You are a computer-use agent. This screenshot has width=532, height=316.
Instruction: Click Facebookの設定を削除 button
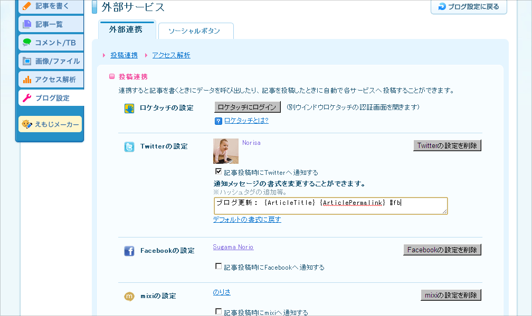tap(442, 250)
